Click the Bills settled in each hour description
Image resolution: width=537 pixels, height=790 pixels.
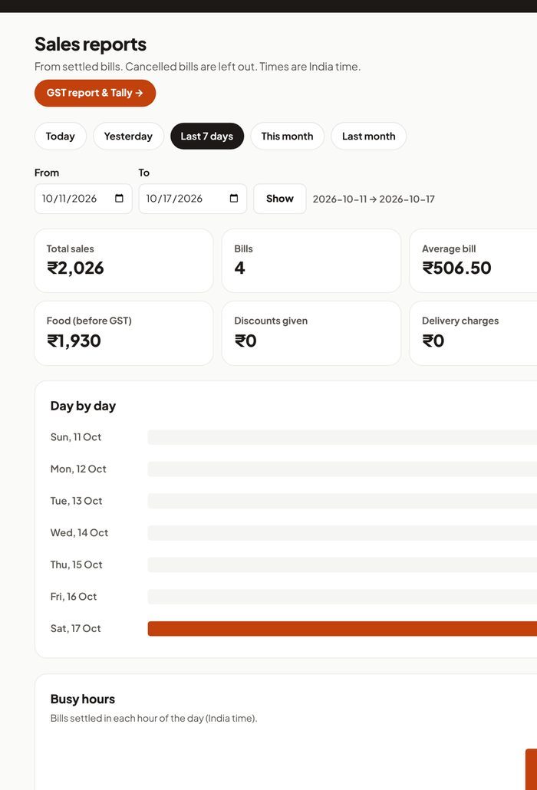click(x=153, y=719)
